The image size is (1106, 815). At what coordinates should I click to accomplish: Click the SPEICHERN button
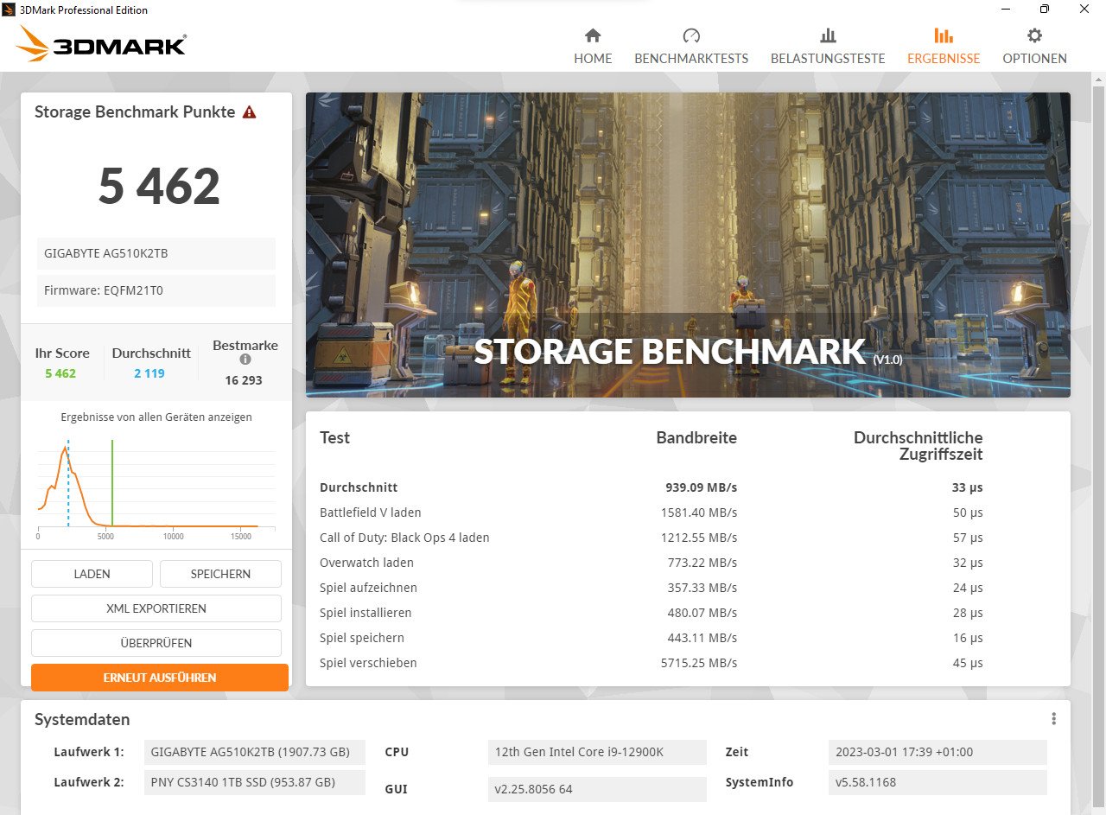coord(220,574)
